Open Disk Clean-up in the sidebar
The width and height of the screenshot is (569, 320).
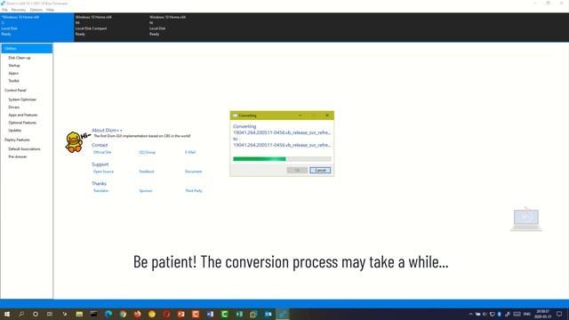point(20,58)
